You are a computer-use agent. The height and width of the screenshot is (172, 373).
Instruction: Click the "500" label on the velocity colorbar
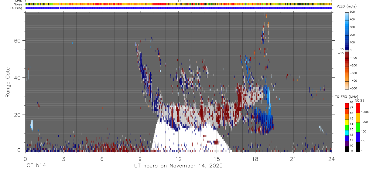353,12
